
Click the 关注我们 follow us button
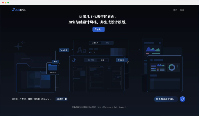point(60,99)
